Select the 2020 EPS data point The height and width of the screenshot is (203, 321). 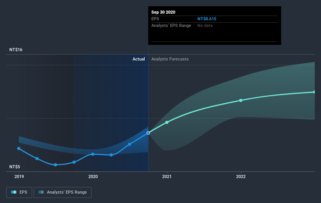tap(93, 154)
